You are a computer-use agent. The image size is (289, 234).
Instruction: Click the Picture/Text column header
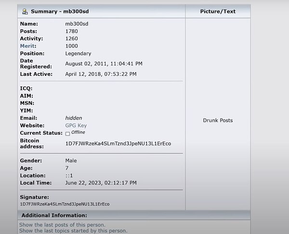click(x=218, y=12)
